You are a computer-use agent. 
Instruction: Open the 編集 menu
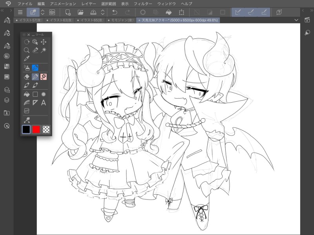point(41,4)
